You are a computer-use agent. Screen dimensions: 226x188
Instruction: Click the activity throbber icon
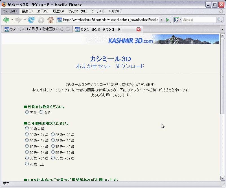tap(221, 11)
